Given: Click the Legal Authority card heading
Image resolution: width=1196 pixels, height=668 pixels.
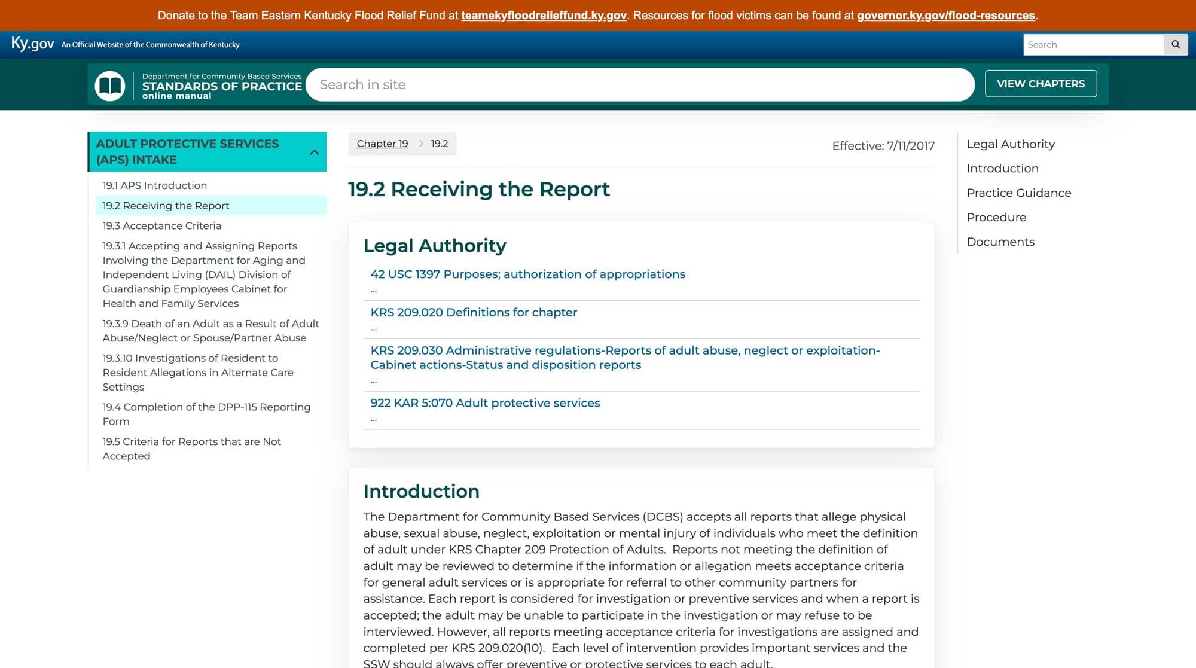Looking at the screenshot, I should (435, 246).
